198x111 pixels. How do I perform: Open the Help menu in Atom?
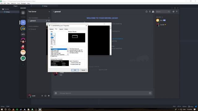tap(28, 3)
